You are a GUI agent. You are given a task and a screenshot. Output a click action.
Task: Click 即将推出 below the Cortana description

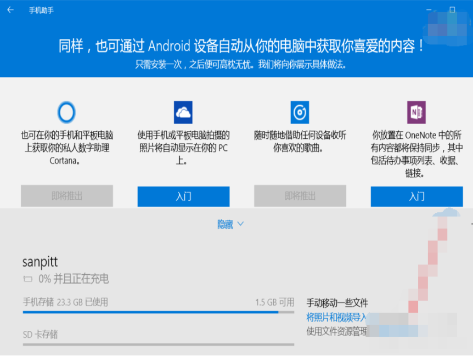66,196
